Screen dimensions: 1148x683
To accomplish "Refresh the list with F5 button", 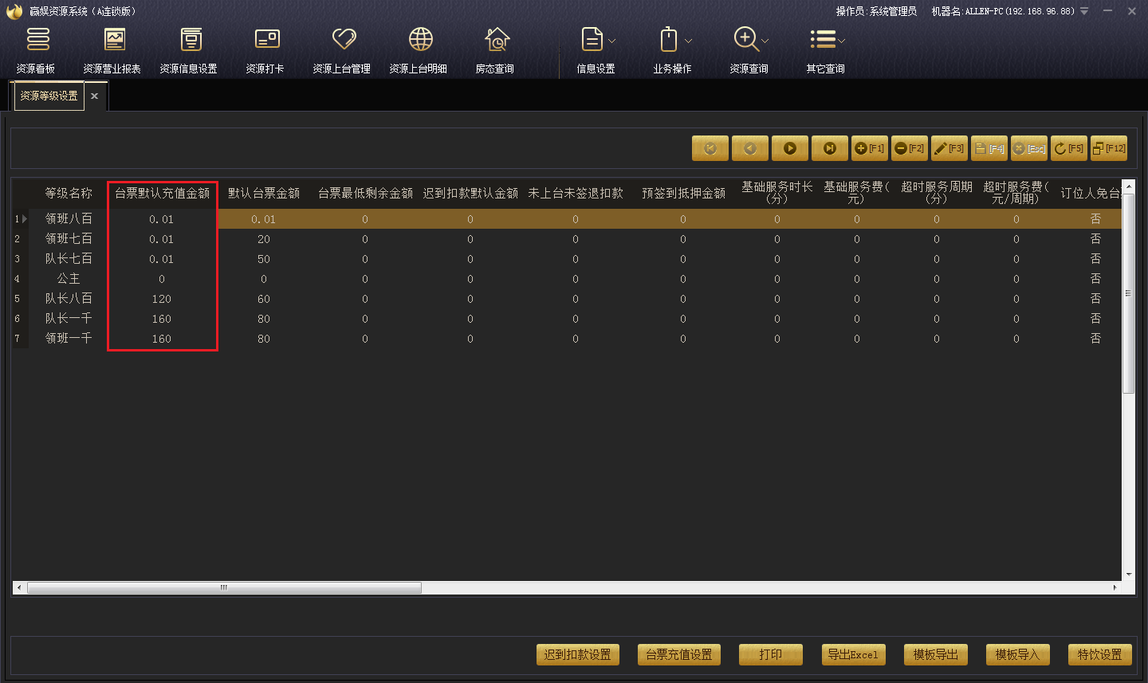I will click(x=1069, y=148).
